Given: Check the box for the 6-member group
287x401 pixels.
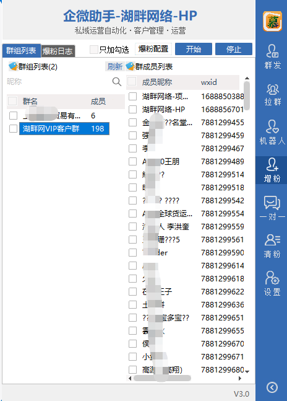Looking at the screenshot, I should 13,116.
